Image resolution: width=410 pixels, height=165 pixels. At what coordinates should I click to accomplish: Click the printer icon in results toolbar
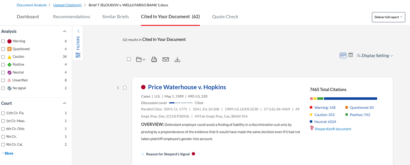pyautogui.click(x=154, y=60)
